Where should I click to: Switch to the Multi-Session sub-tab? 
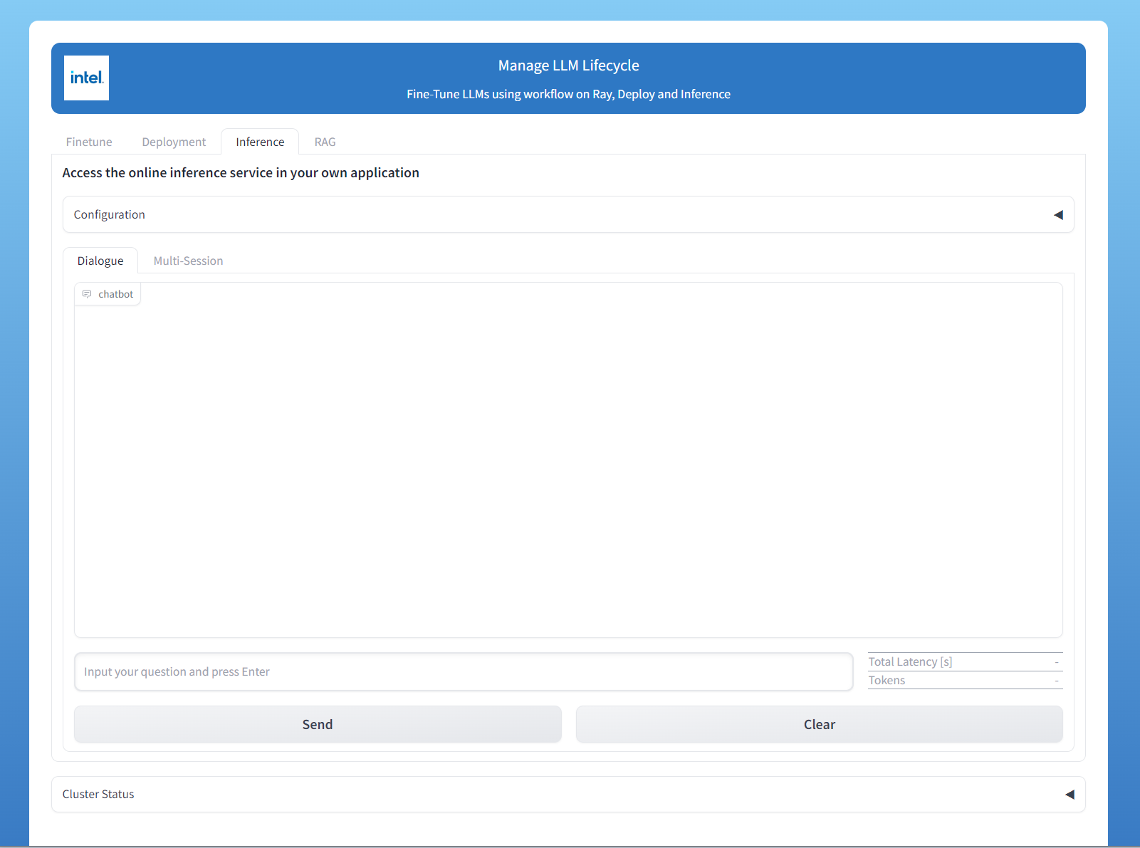[188, 261]
